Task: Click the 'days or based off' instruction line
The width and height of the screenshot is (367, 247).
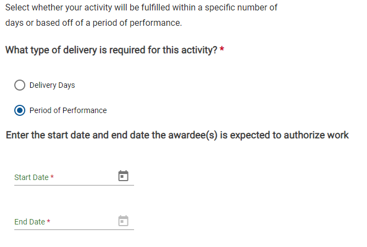Action: pyautogui.click(x=93, y=24)
